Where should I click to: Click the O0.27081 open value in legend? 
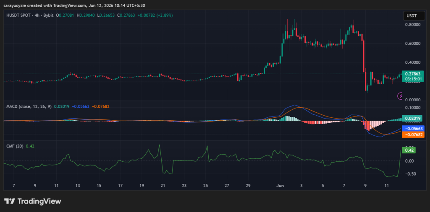click(65, 16)
